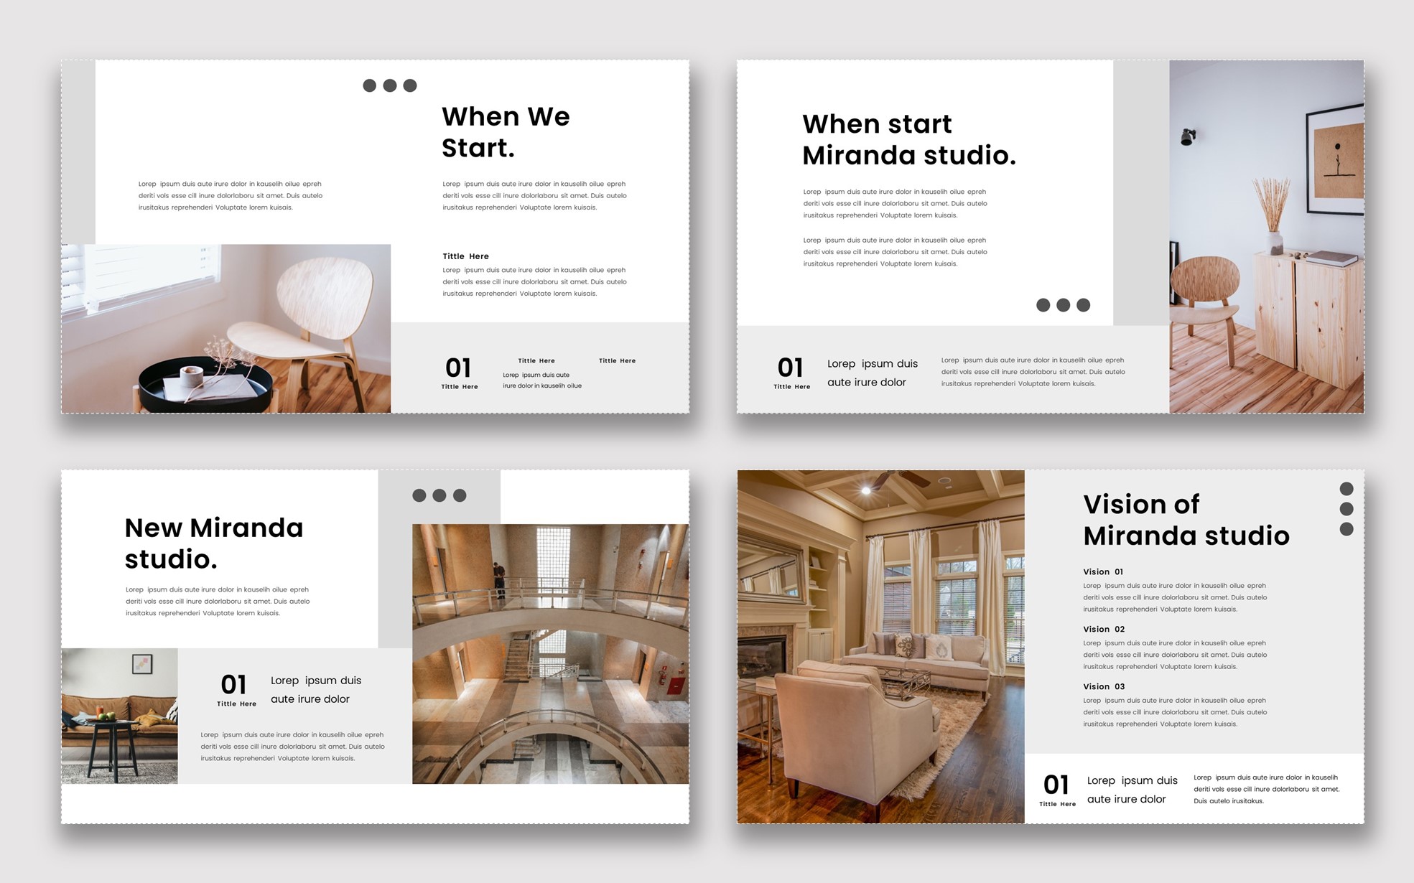Click the "01" number on the When We Start slide

point(459,367)
